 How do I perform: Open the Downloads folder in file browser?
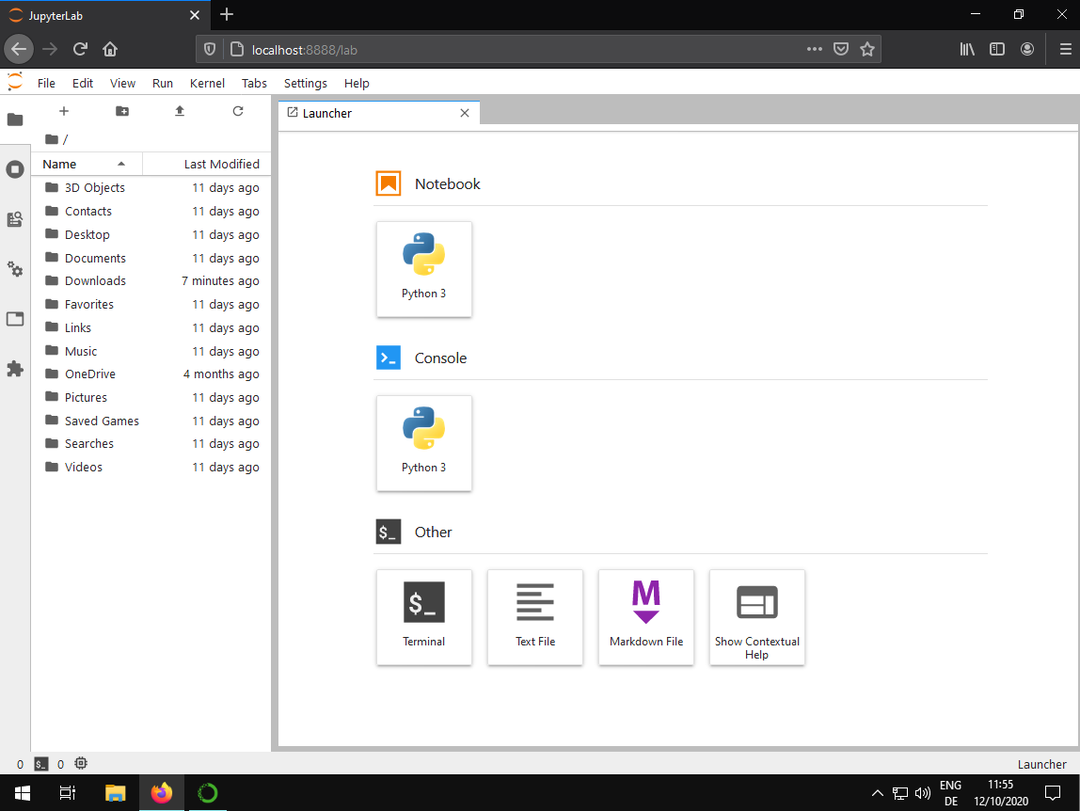pos(95,280)
